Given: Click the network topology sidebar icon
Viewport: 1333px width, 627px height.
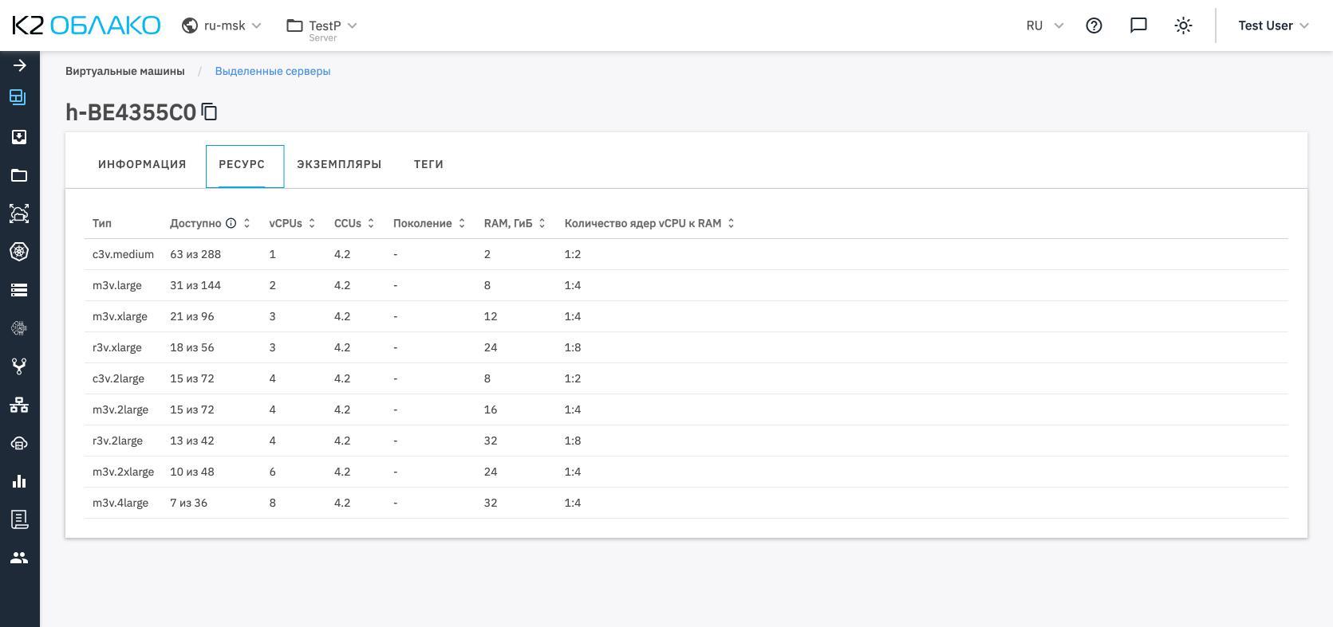Looking at the screenshot, I should click(x=19, y=405).
